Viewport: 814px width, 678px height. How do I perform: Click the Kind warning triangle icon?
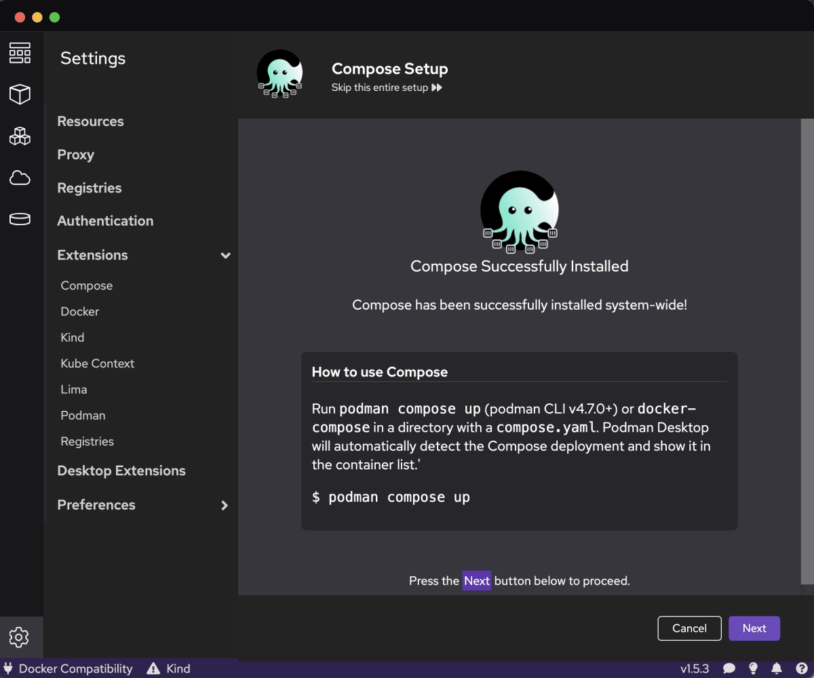coord(154,669)
